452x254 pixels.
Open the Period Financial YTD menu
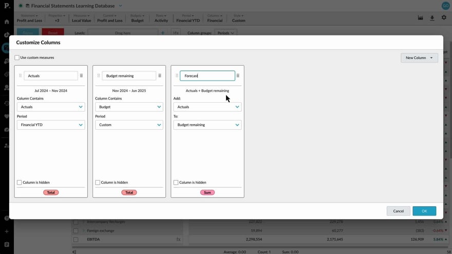(188, 18)
